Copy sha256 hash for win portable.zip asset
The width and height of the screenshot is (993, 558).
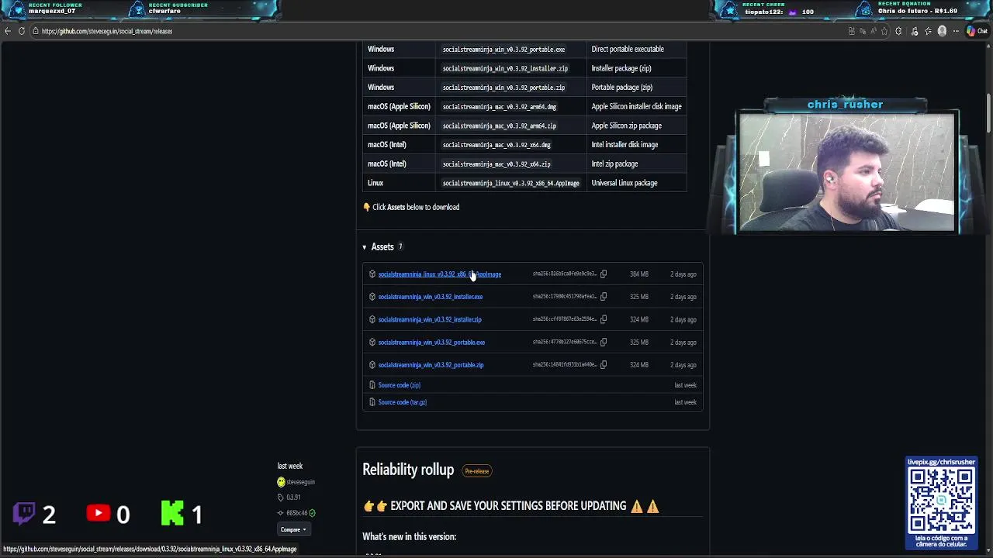[604, 365]
